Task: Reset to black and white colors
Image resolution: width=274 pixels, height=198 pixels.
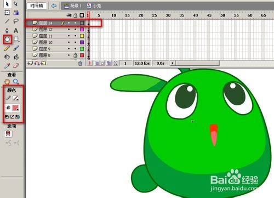Action: click(7, 117)
